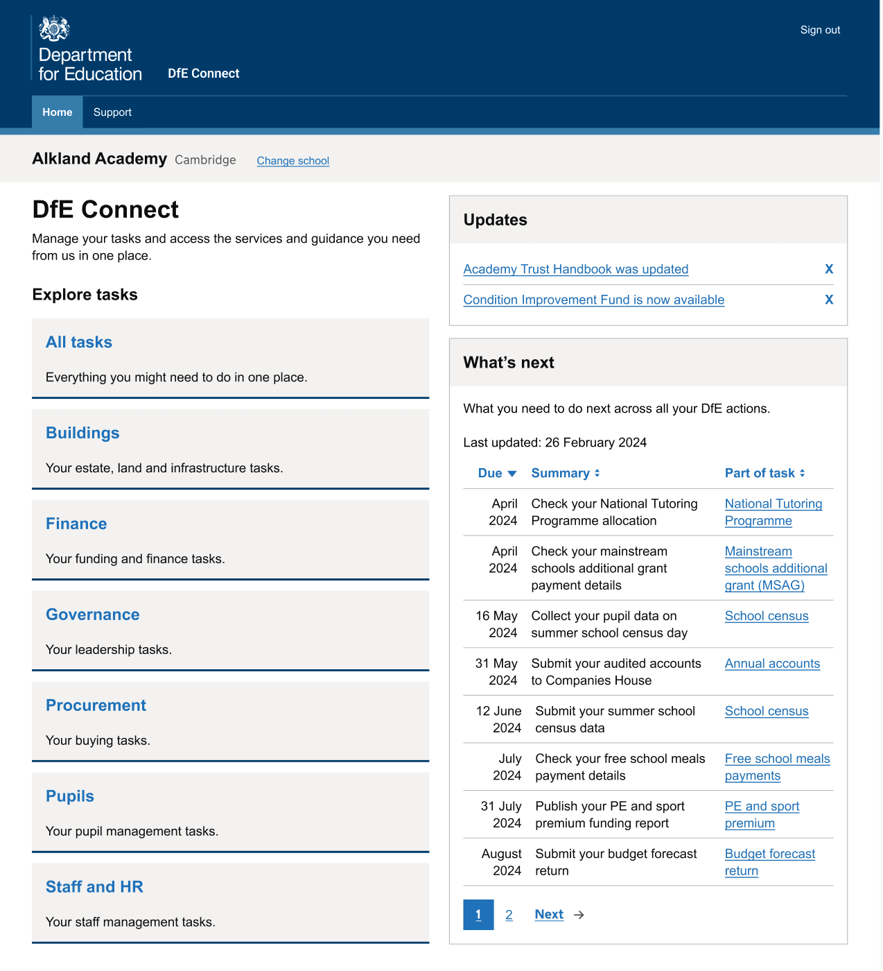Open Mainstream schools additional grant (MSAG) link
883x971 pixels.
click(x=776, y=569)
